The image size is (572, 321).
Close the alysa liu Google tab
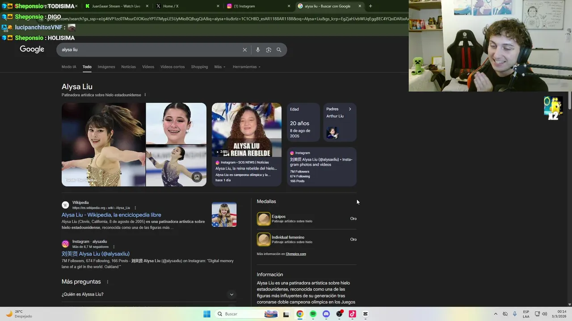[359, 6]
